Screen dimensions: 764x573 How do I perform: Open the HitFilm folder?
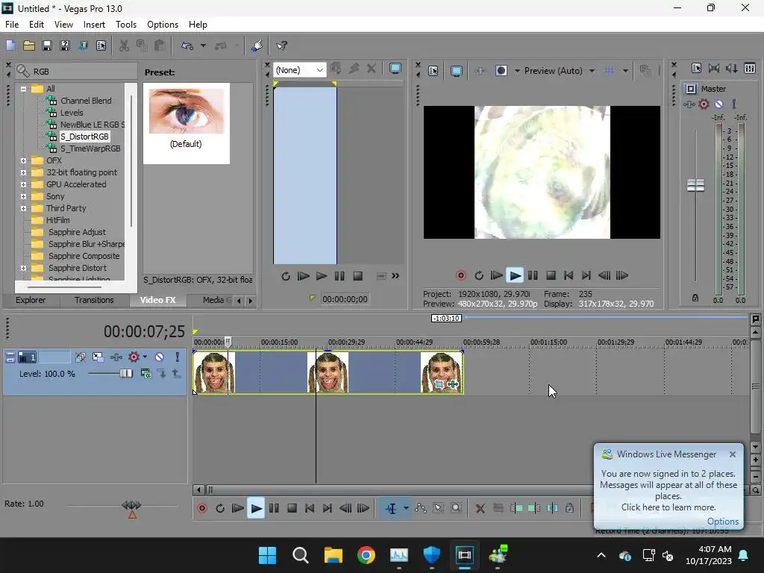tap(57, 220)
